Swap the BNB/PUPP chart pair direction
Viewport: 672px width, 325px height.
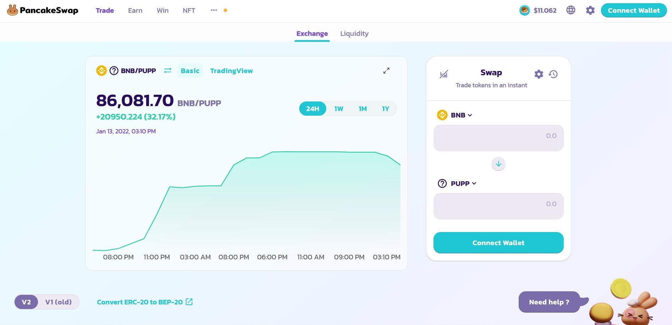tap(168, 71)
